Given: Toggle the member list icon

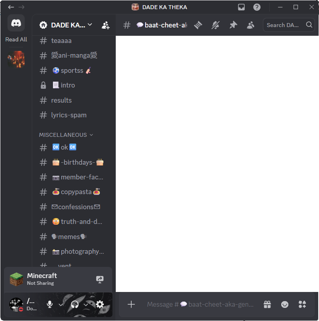Looking at the screenshot, I should 251,25.
